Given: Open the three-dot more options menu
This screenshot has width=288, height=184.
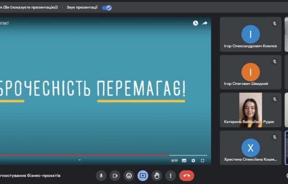Looking at the screenshot, I should click(171, 176).
